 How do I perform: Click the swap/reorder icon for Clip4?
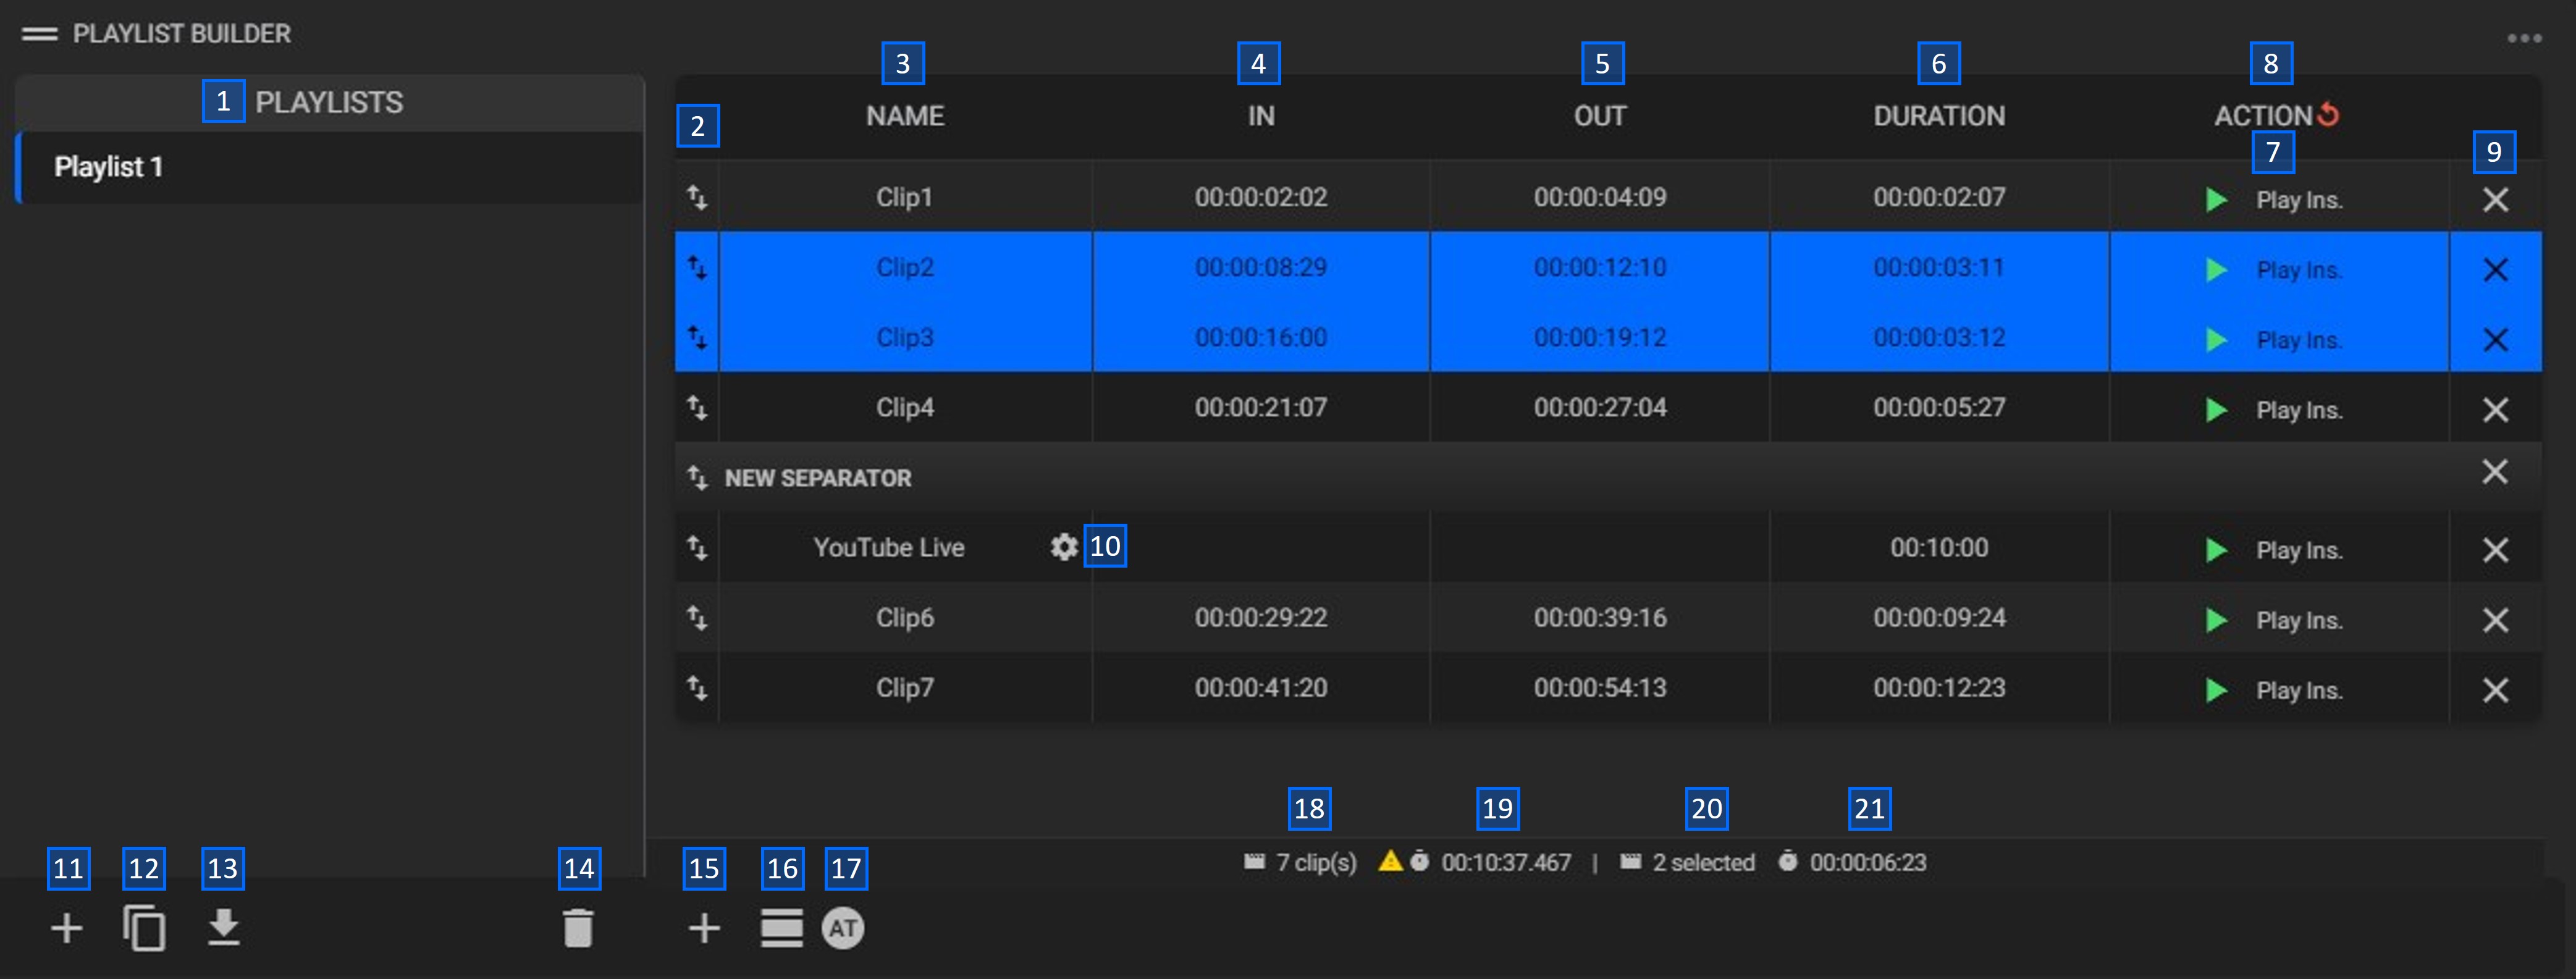(x=697, y=408)
